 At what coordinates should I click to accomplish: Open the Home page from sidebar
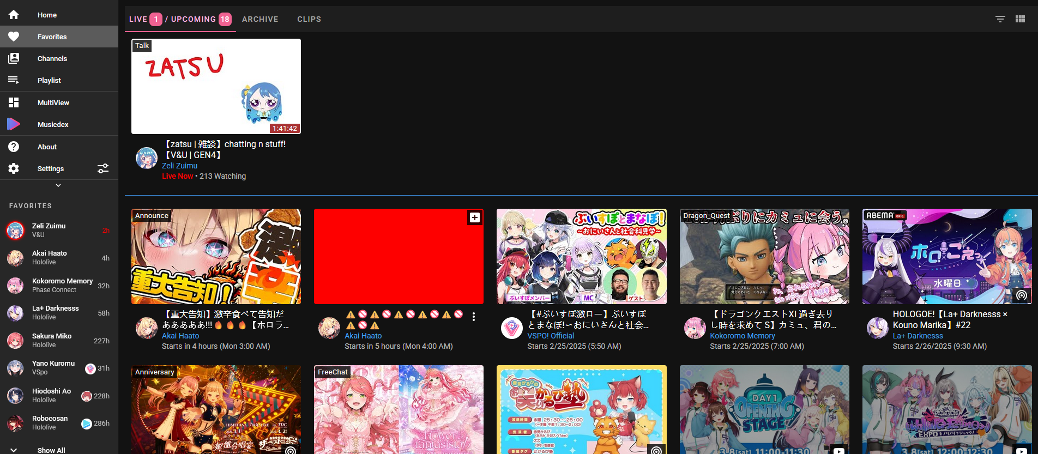tap(59, 15)
